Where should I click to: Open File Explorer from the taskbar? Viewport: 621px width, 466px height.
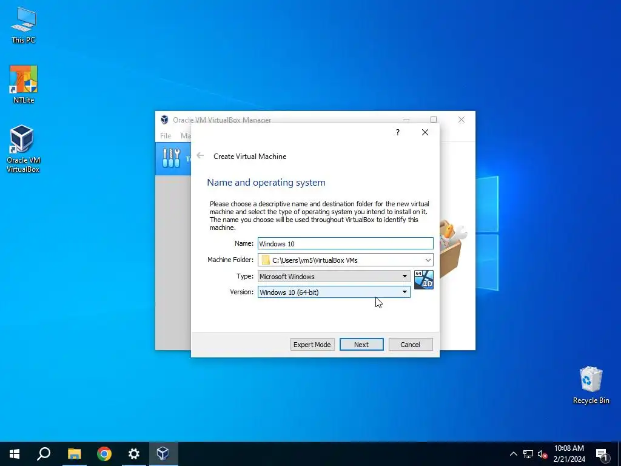pyautogui.click(x=74, y=454)
